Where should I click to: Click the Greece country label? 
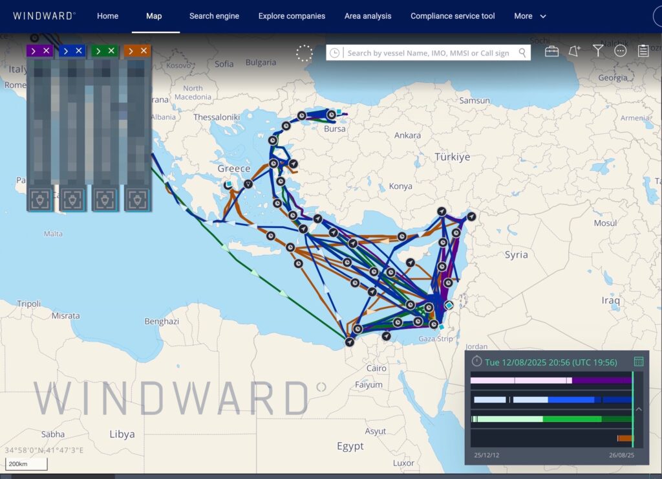pos(234,168)
